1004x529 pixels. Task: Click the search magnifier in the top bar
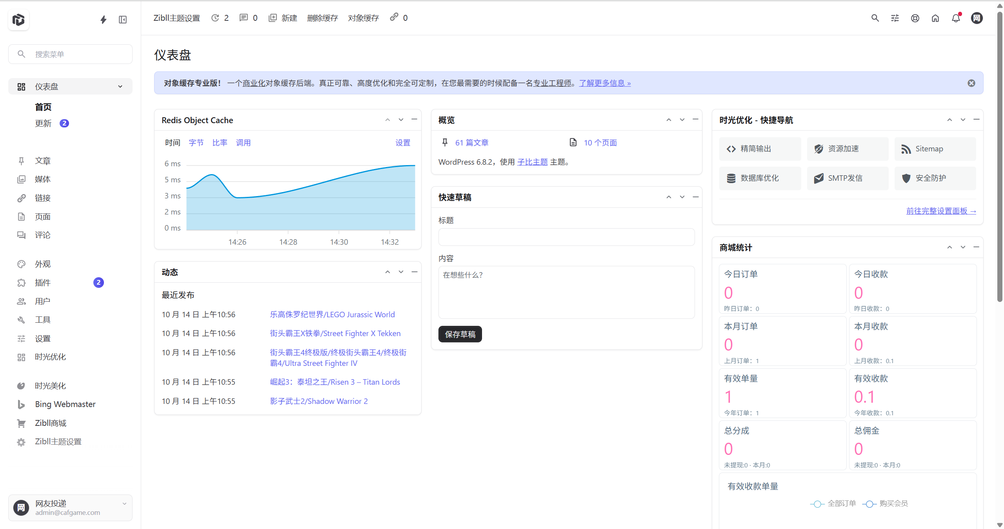click(875, 18)
